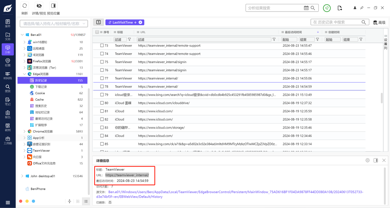Click the table vertical scrollbar
The width and height of the screenshot is (390, 208).
pos(381,98)
